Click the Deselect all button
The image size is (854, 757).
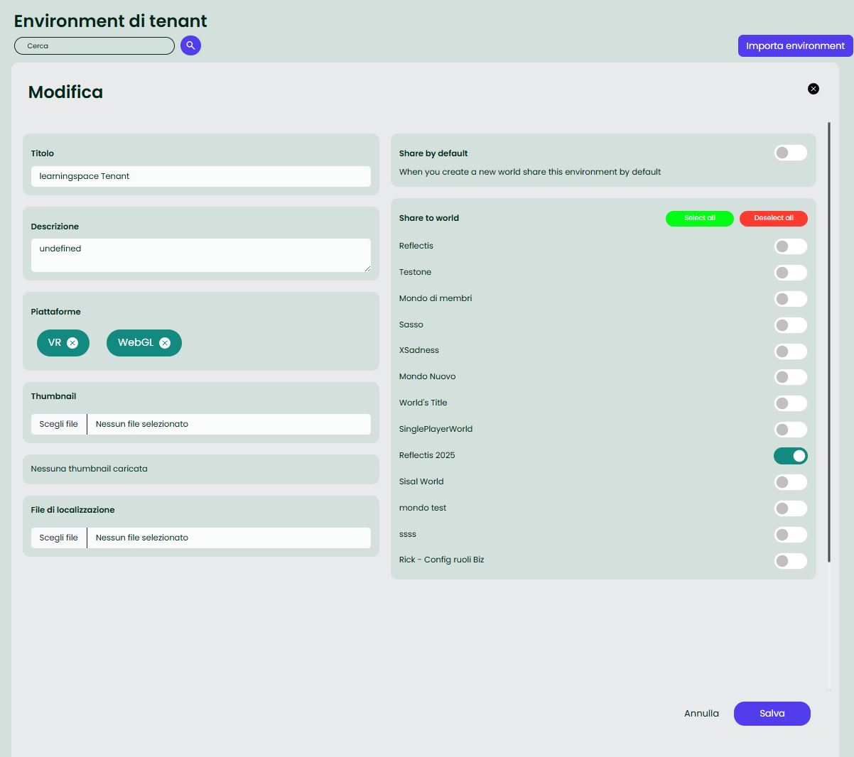(x=773, y=219)
